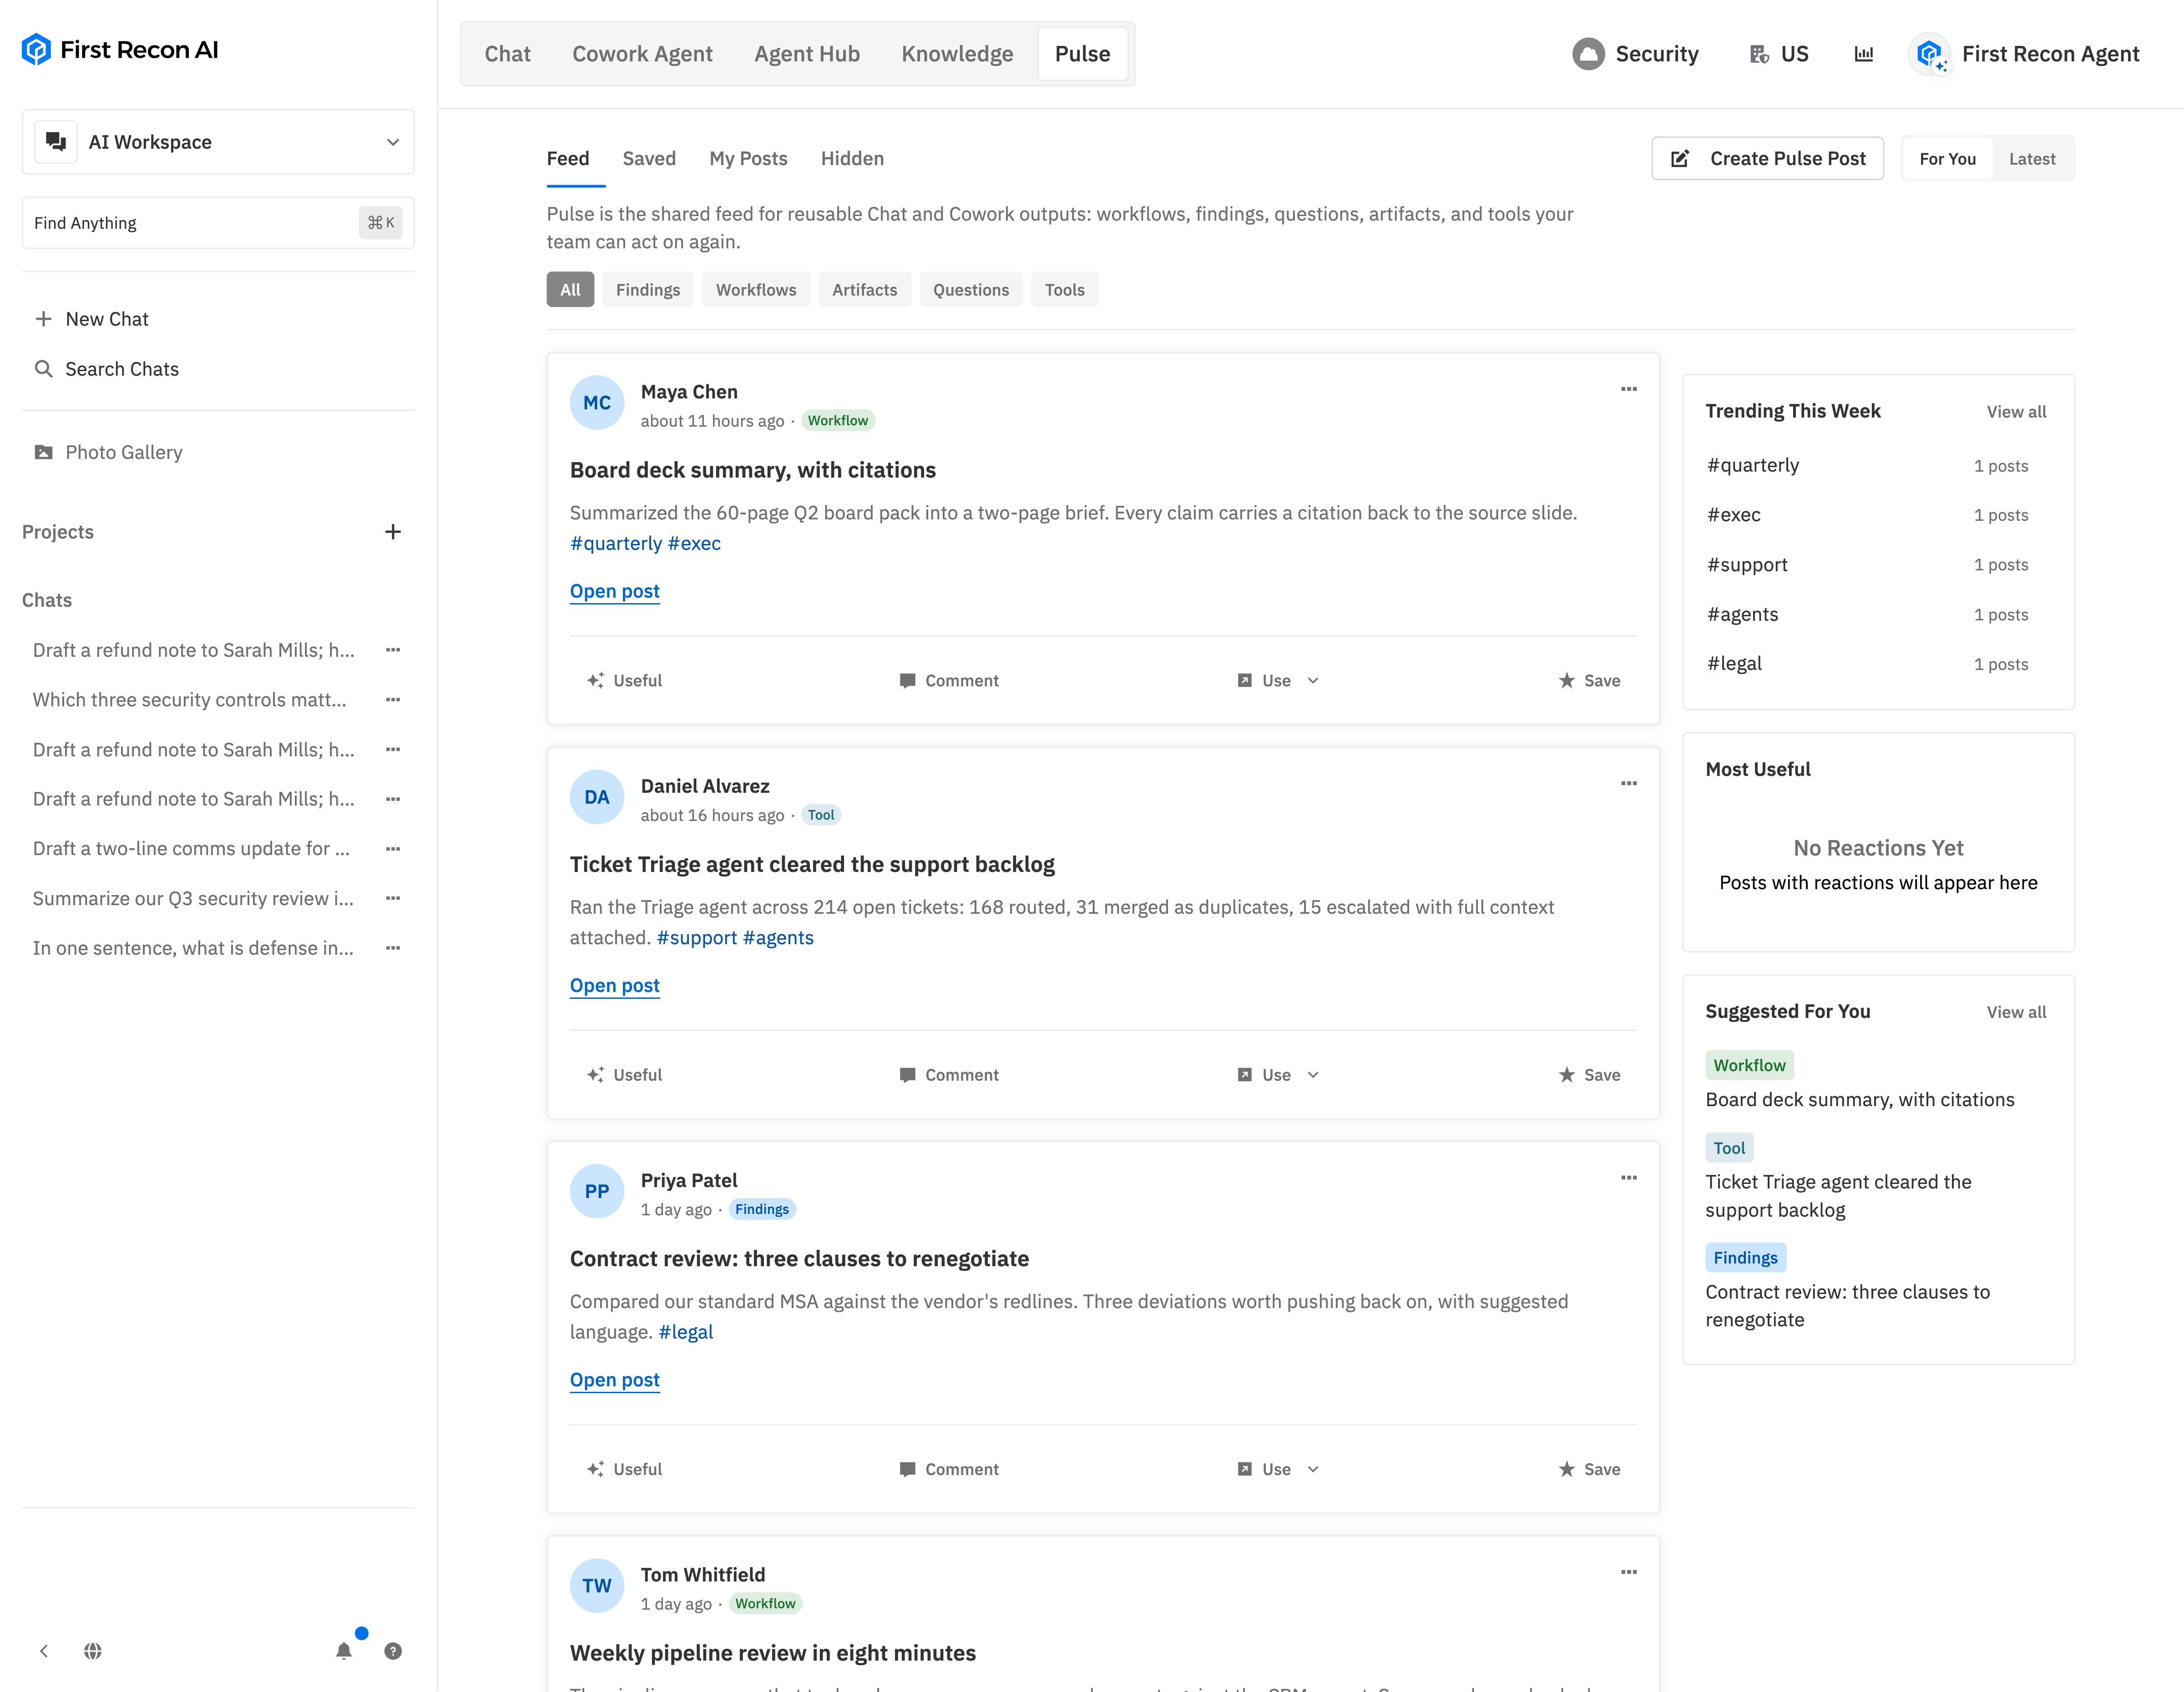Screen dimensions: 2184x1692
Task: Open options for 'Which three security controls' chat
Action: (393, 700)
